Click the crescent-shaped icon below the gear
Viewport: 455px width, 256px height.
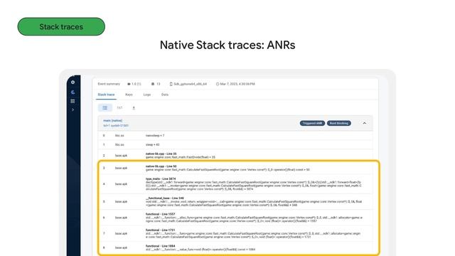point(73,92)
